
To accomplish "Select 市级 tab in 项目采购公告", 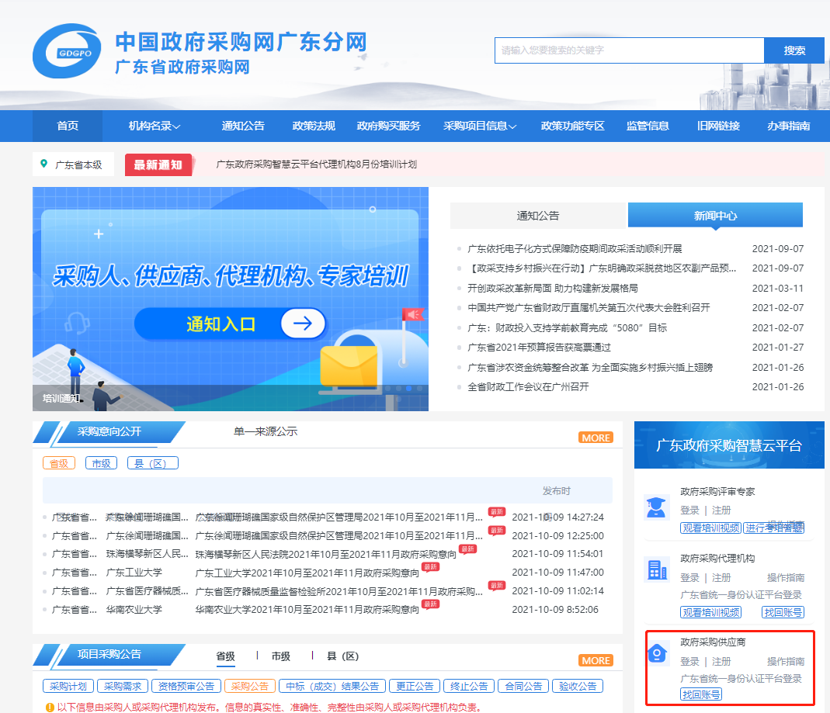I will 280,656.
